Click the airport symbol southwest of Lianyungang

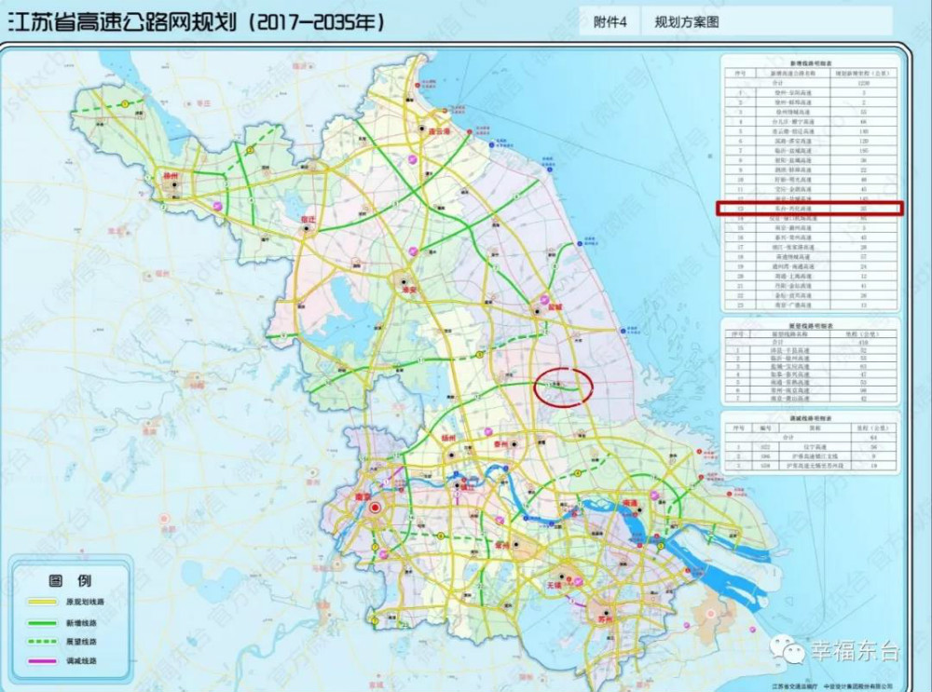413,160
